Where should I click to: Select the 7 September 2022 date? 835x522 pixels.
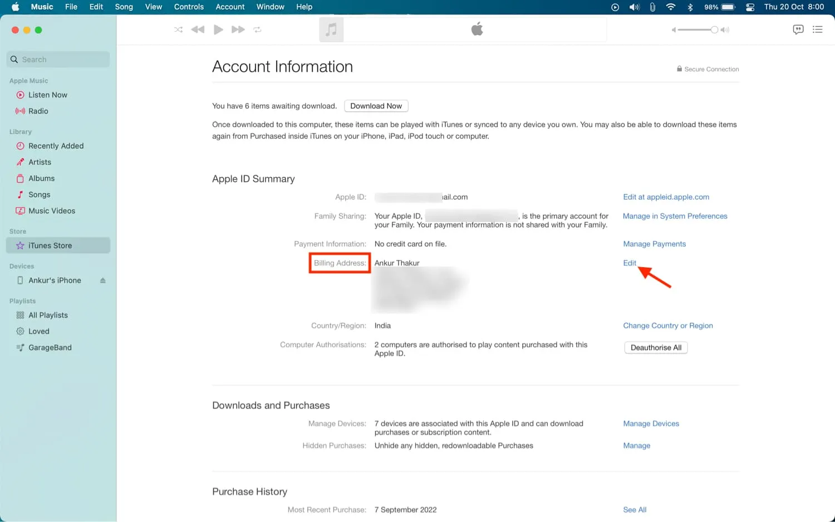tap(405, 510)
